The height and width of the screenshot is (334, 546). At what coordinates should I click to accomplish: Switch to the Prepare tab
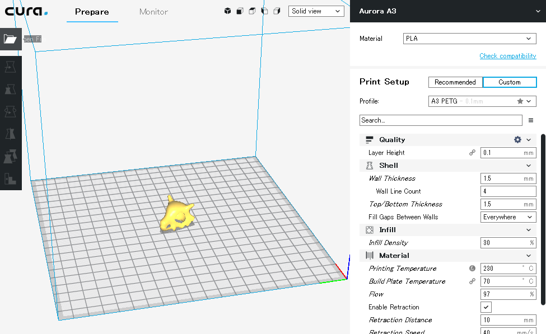tap(92, 12)
